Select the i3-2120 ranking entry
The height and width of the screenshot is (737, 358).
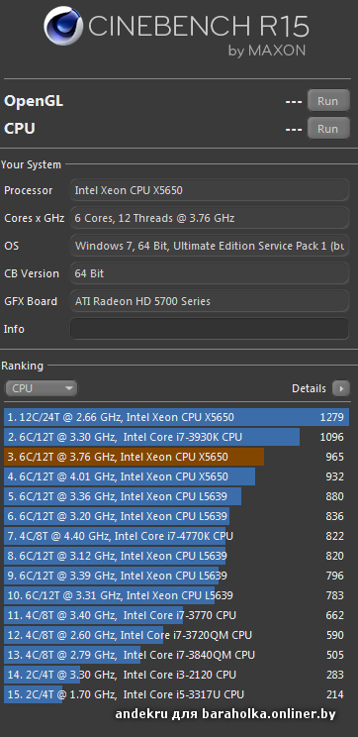[176, 675]
